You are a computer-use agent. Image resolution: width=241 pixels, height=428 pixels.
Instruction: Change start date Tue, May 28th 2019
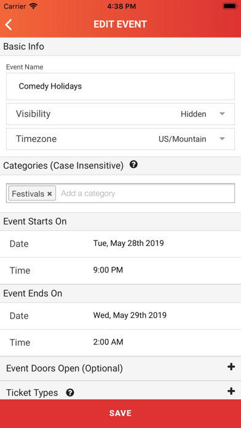pos(128,243)
